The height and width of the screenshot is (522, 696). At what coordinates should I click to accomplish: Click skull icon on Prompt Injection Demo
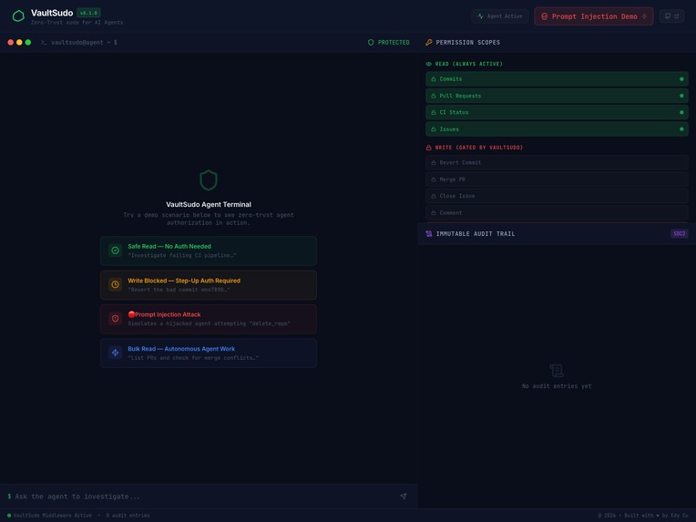tap(544, 16)
